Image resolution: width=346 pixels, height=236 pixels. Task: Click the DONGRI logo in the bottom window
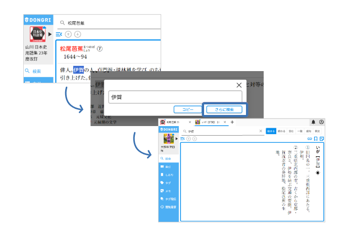(169, 130)
